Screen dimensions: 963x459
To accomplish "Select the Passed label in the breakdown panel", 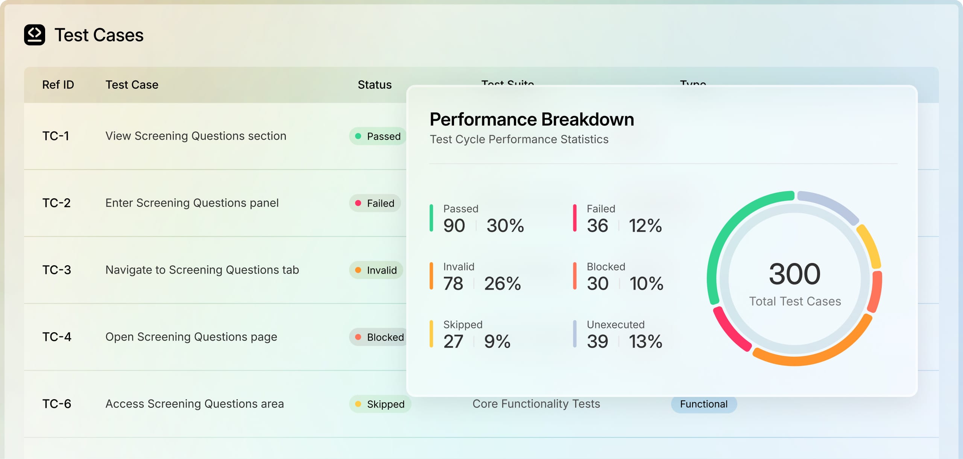I will (461, 209).
